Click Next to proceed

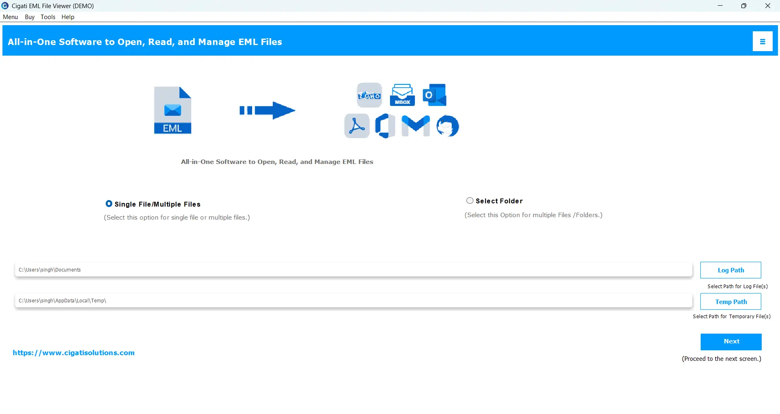[x=731, y=342]
